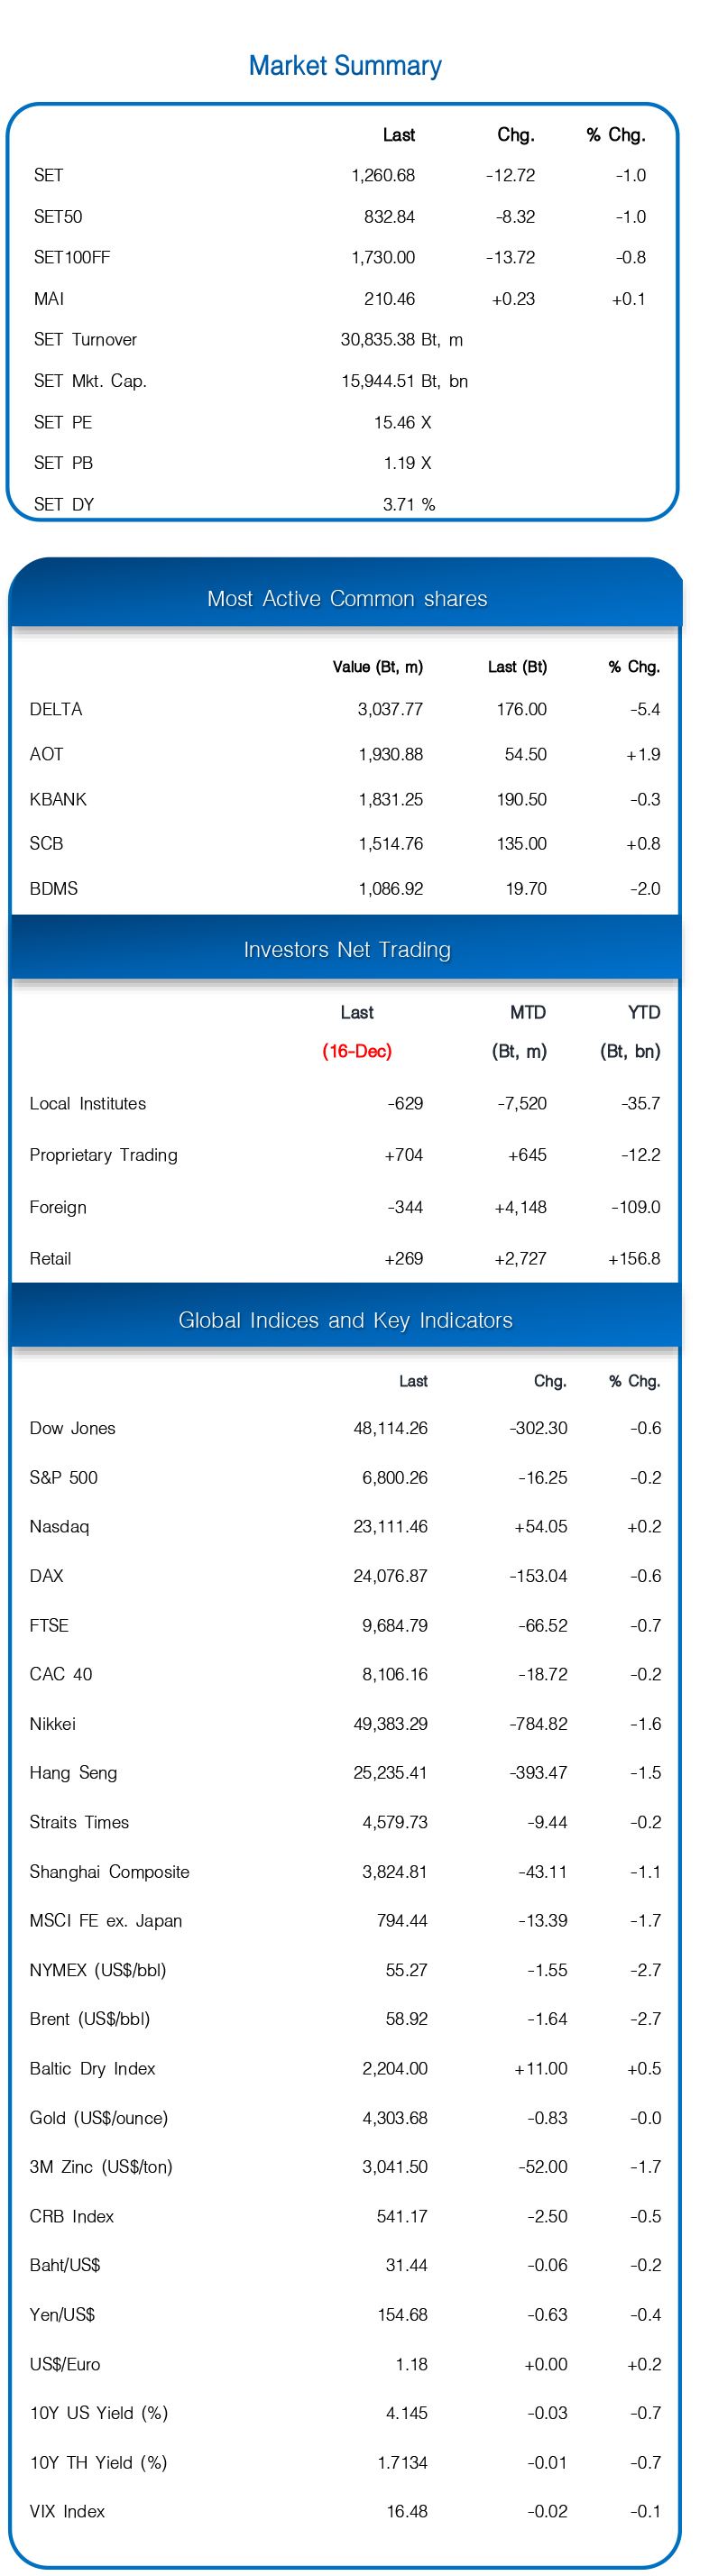
Task: Select the 10Y TH Yield (%) label
Action: coord(98,2462)
